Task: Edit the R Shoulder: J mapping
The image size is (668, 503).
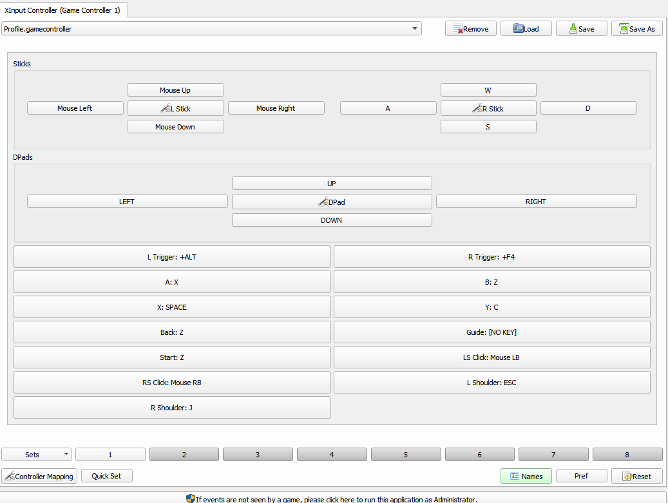Action: pos(172,407)
